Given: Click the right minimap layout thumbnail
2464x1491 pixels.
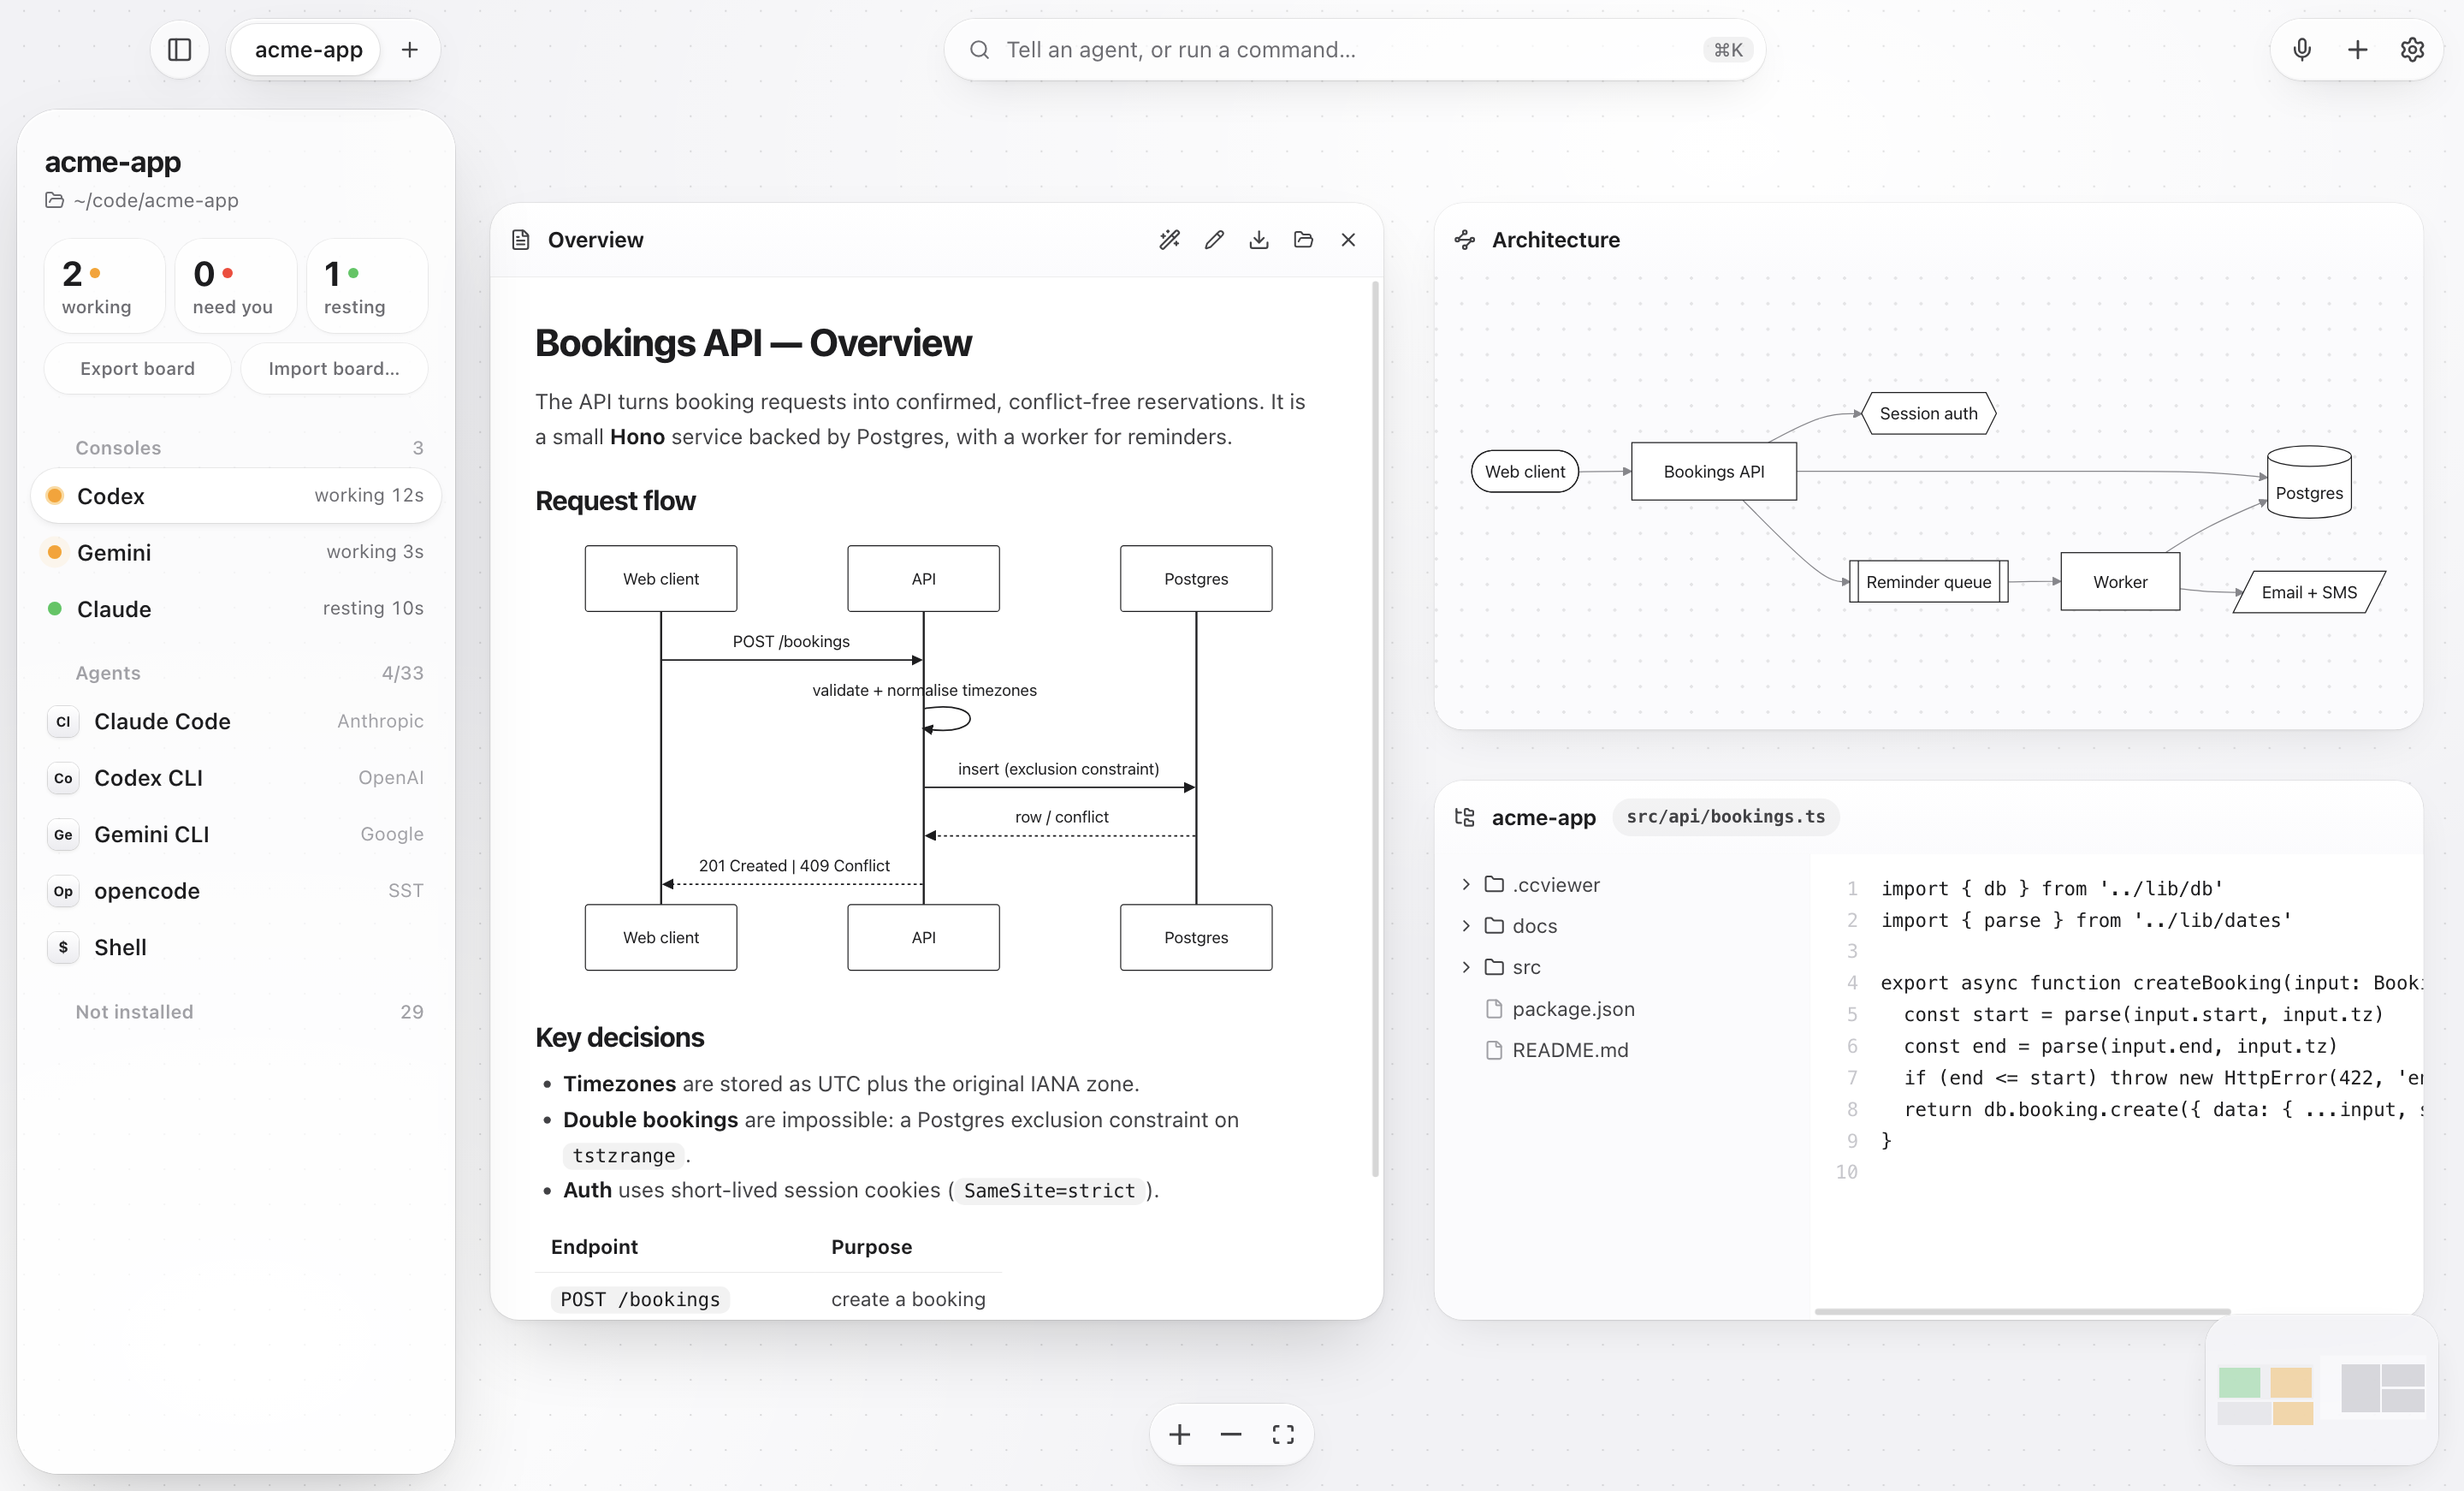Looking at the screenshot, I should click(x=2383, y=1388).
